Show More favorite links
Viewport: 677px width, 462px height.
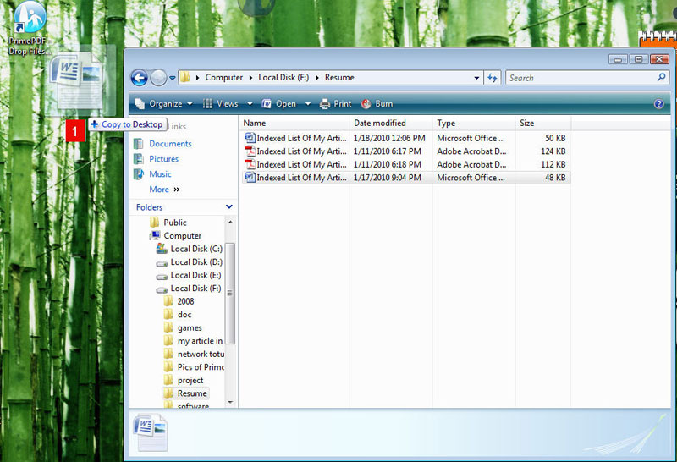[x=164, y=190]
